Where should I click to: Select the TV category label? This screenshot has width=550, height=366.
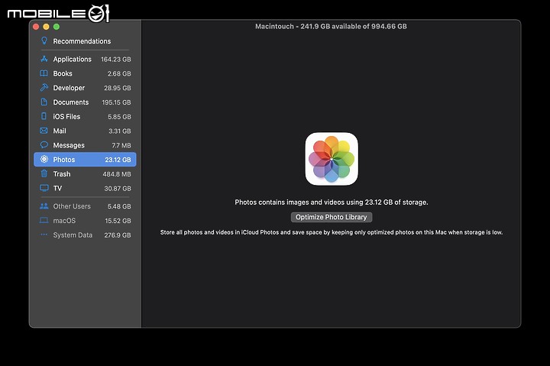point(57,188)
